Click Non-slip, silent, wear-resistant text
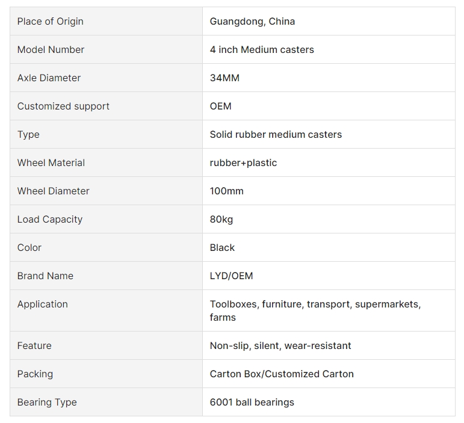Screen dimensions: 464x423 tap(280, 345)
